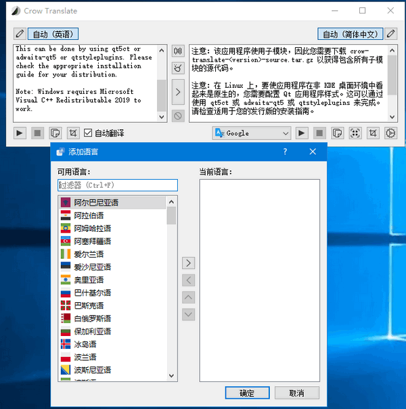Click the ? help button in dialog title
Image resolution: width=406 pixels, height=409 pixels.
point(285,151)
